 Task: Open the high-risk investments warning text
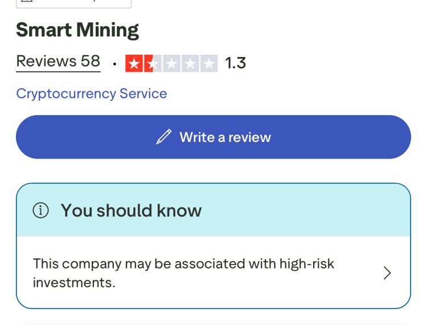183,273
